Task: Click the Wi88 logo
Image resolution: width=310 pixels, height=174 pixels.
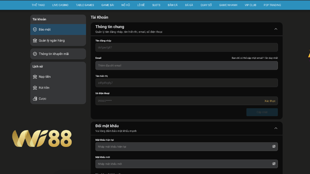Action: pyautogui.click(x=42, y=138)
